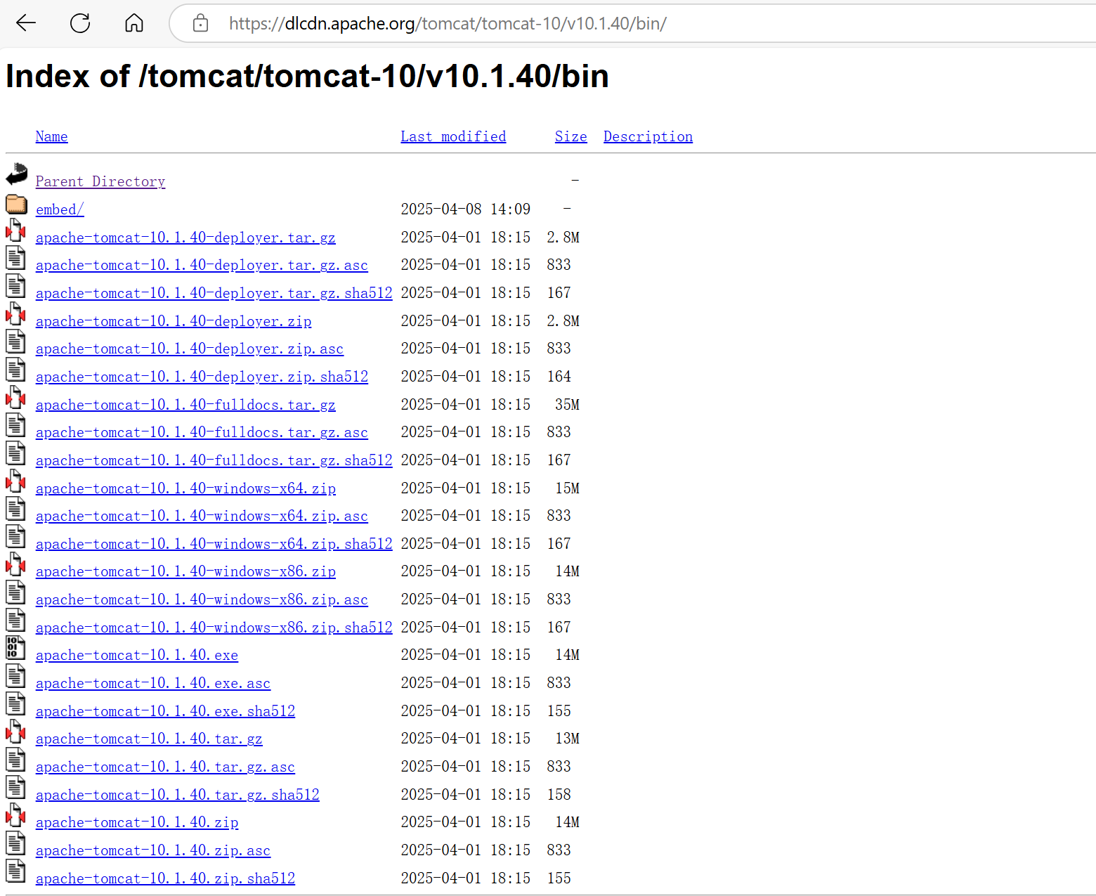Reload the page with the refresh icon
1096x896 pixels.
pos(80,23)
